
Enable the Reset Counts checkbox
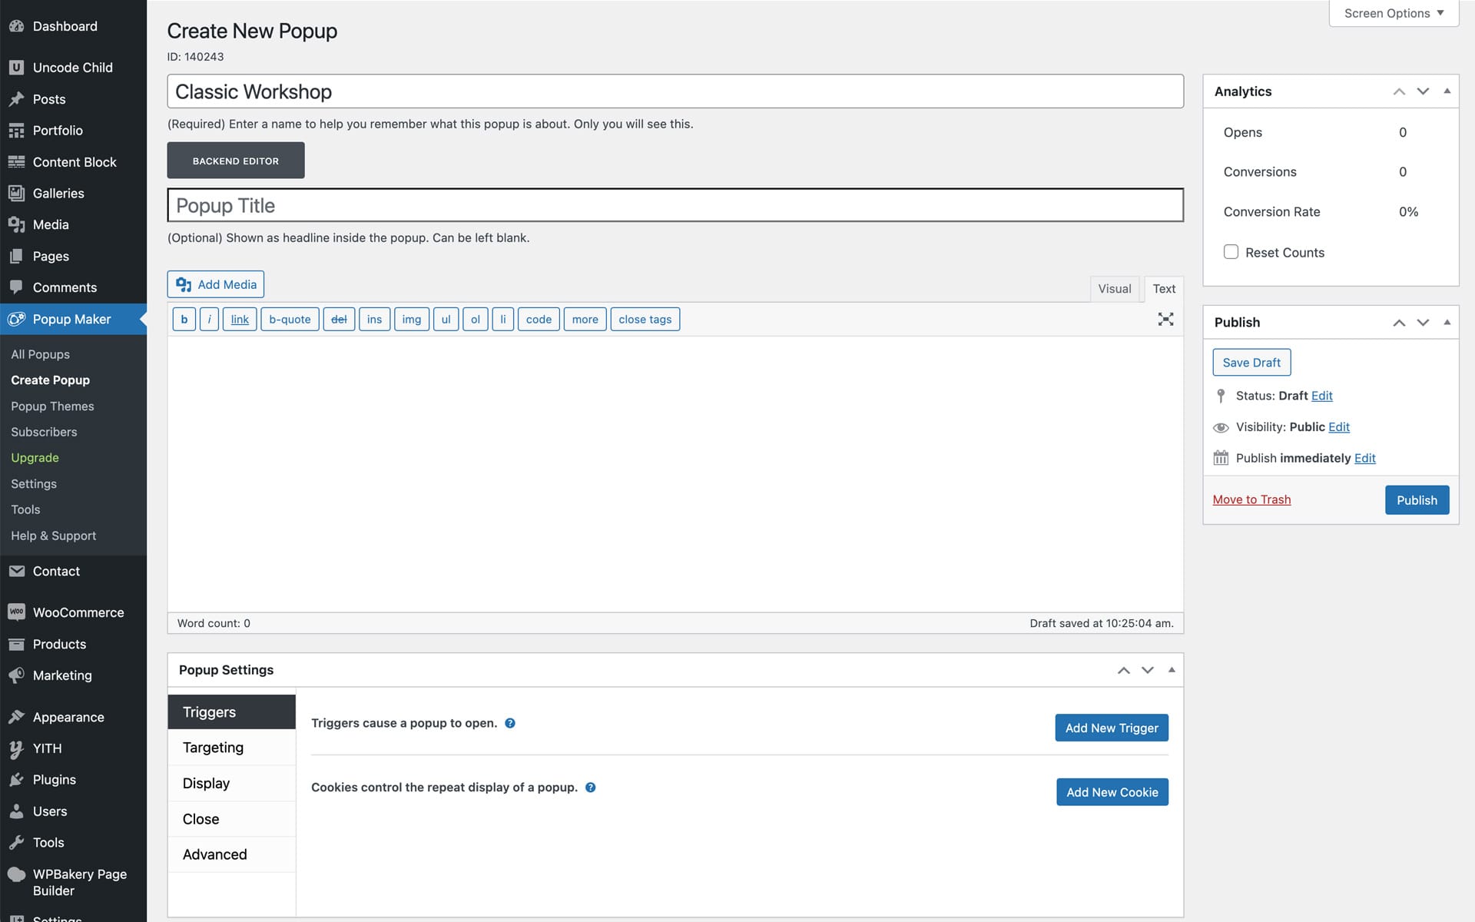point(1231,252)
